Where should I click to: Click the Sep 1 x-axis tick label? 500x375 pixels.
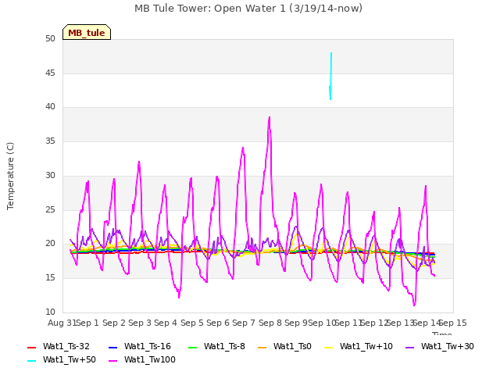[87, 323]
